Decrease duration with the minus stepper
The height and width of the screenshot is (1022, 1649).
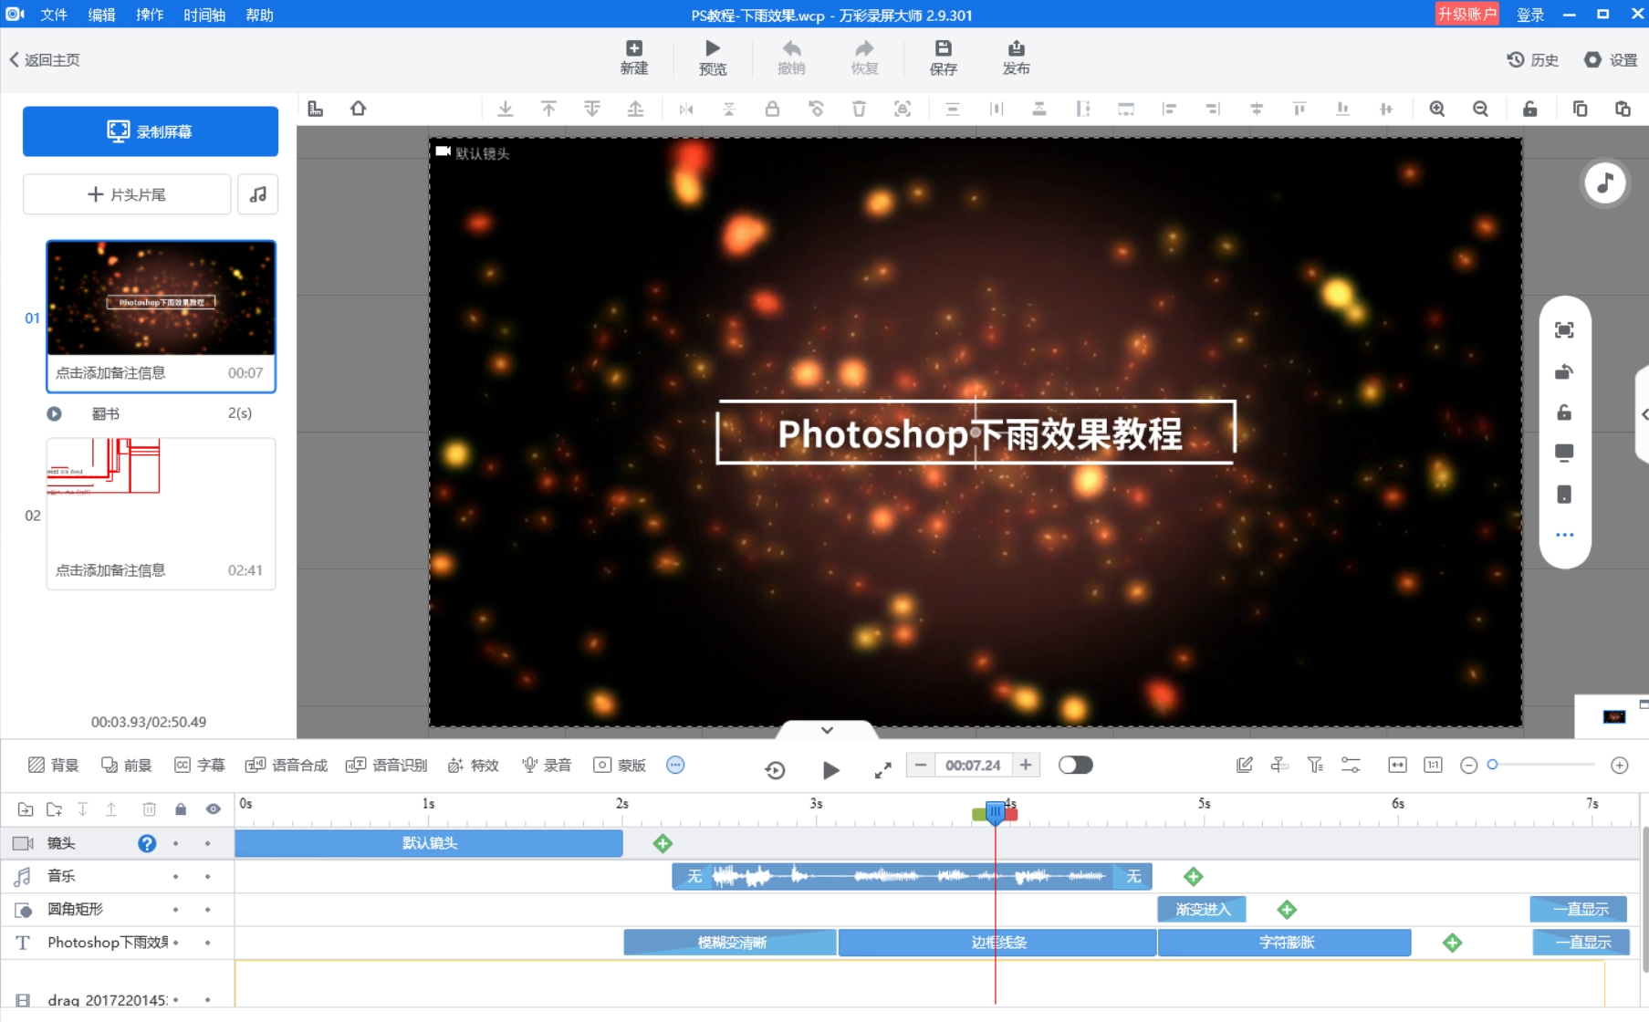tap(920, 765)
